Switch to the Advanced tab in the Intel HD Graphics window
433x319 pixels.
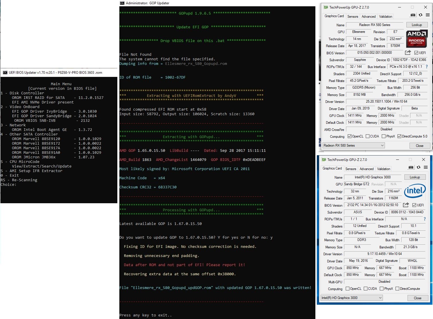367,169
